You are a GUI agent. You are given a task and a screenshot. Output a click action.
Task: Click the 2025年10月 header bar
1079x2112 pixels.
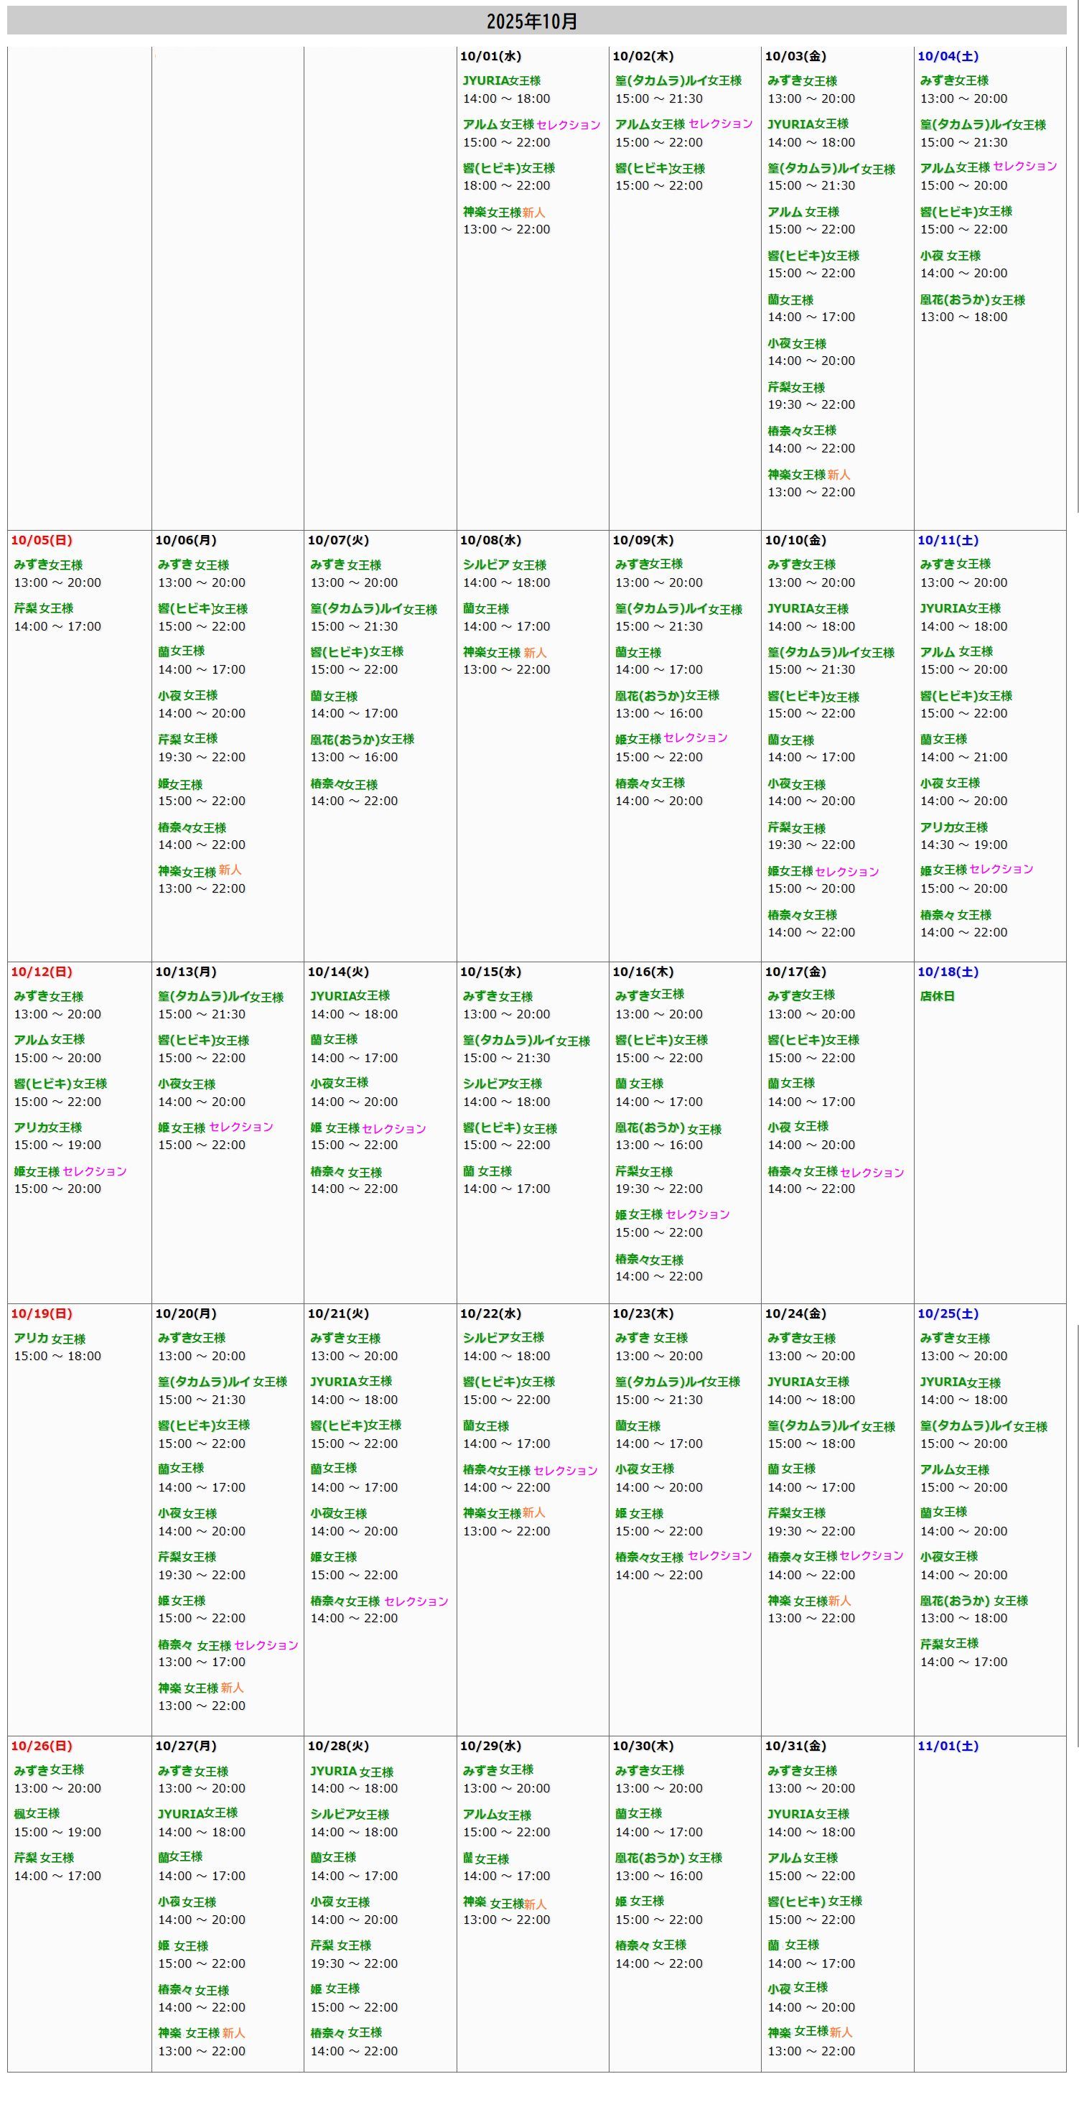(x=536, y=22)
